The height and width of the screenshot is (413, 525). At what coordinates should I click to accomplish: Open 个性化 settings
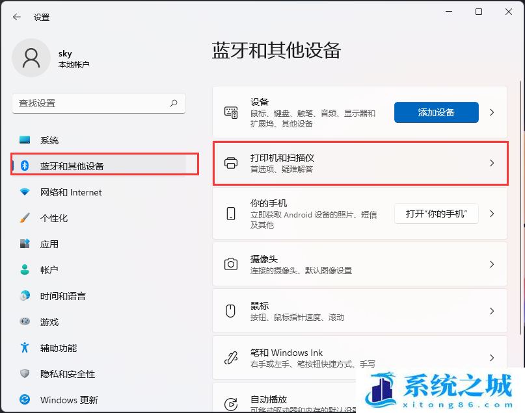pyautogui.click(x=99, y=218)
